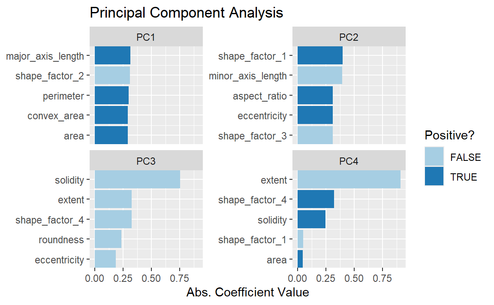Click the extent bar in PC4 panel
The height and width of the screenshot is (305, 494).
pyautogui.click(x=349, y=180)
